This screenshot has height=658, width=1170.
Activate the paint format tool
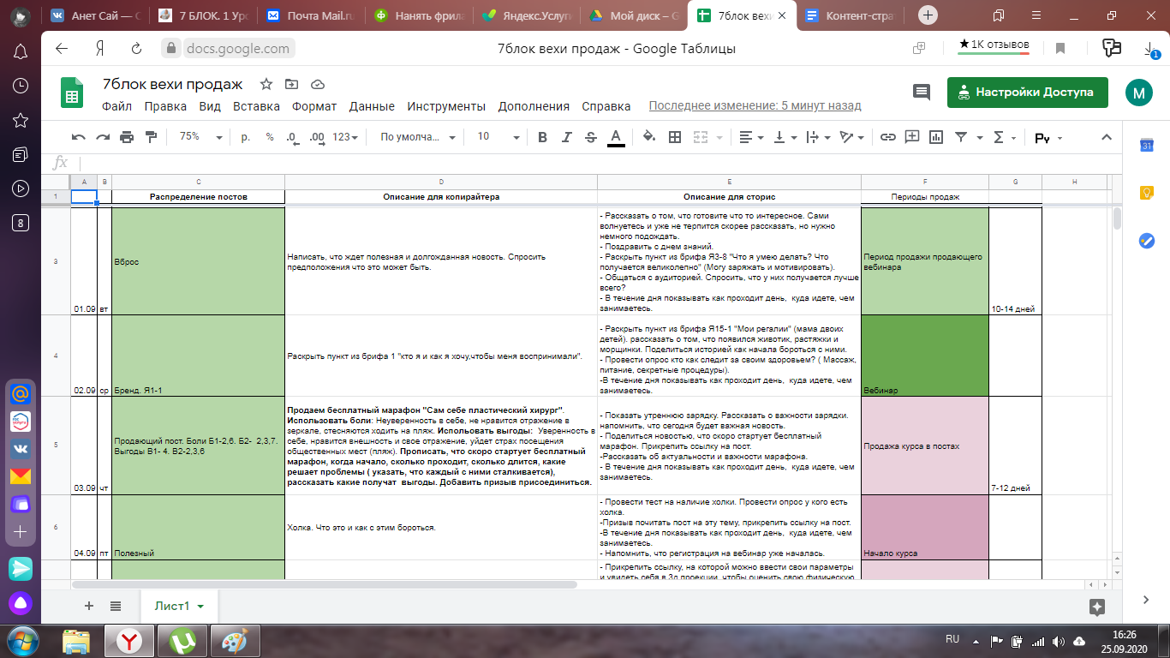[x=152, y=137]
